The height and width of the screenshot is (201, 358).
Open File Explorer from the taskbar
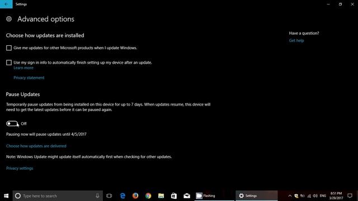pyautogui.click(x=161, y=196)
